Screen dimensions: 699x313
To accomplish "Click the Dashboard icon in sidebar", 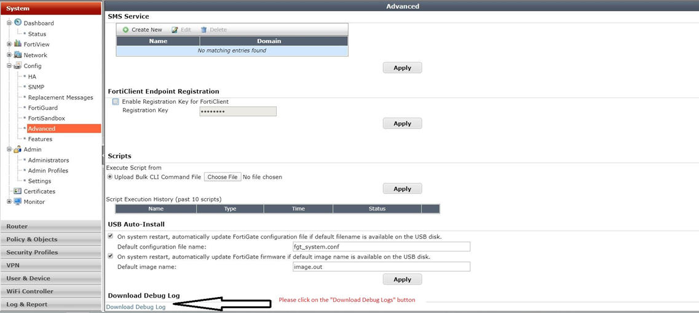I will coord(18,23).
